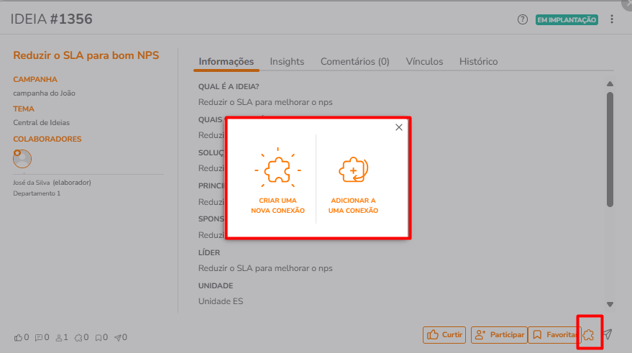Click the text José da Silva (elaborador)
Image resolution: width=632 pixels, height=353 pixels.
tap(52, 183)
